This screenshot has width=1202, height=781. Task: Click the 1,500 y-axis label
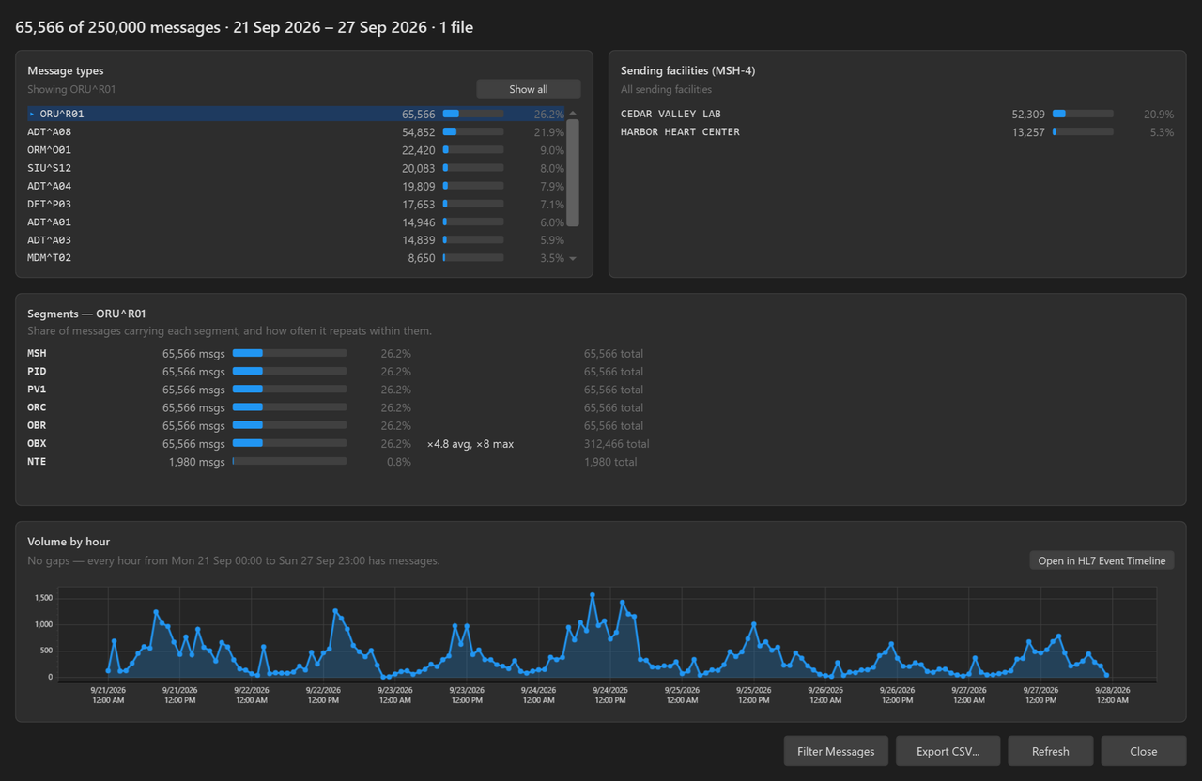tap(43, 598)
